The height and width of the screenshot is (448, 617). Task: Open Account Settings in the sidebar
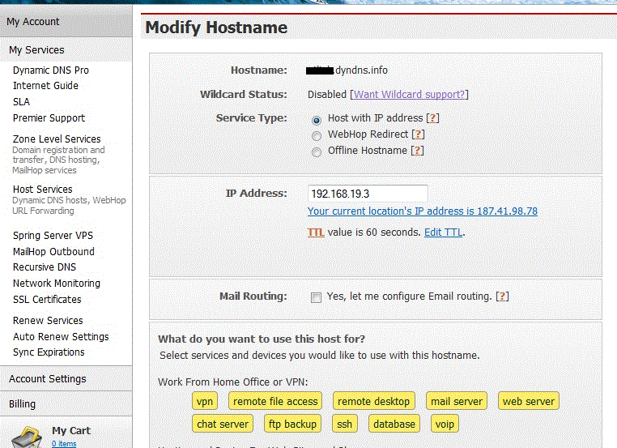coord(48,378)
